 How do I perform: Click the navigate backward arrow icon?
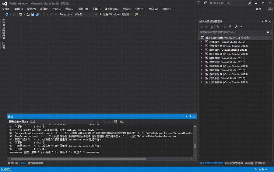pyautogui.click(x=7, y=14)
